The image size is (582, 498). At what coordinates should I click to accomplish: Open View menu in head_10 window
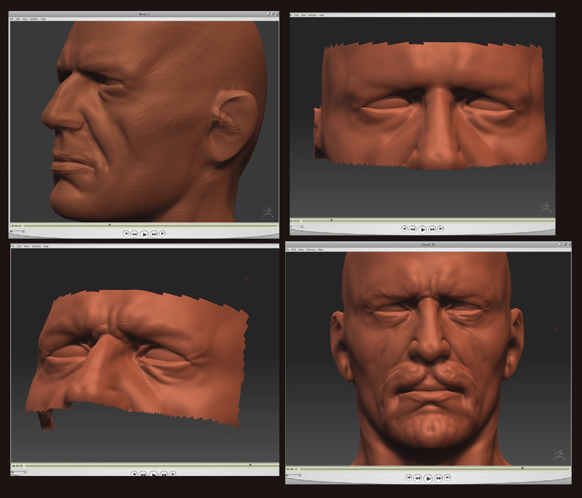coord(301,250)
